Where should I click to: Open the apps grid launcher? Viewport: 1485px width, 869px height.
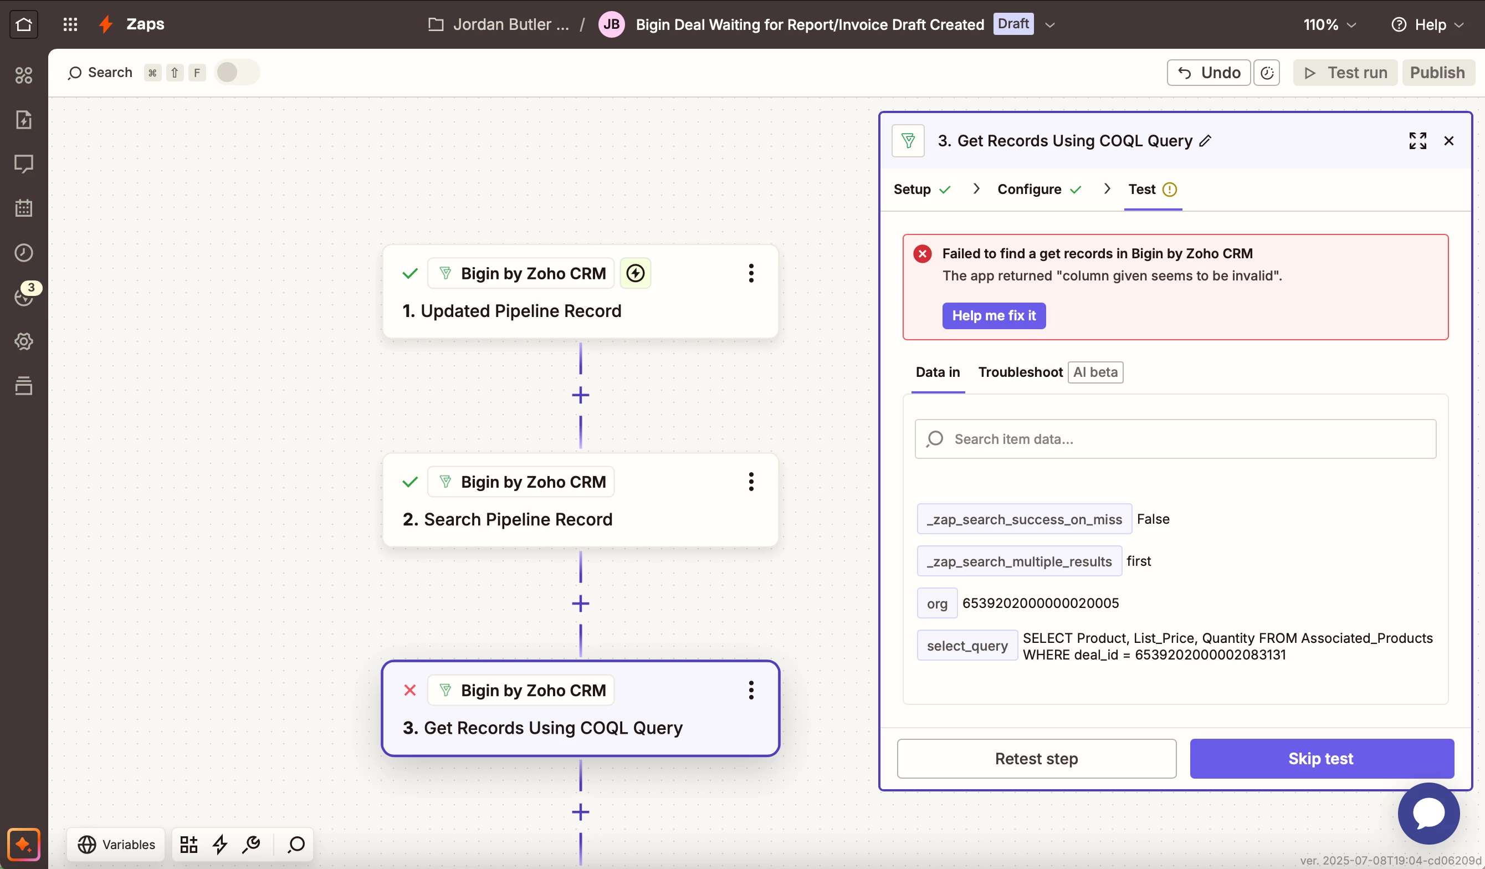click(x=70, y=24)
